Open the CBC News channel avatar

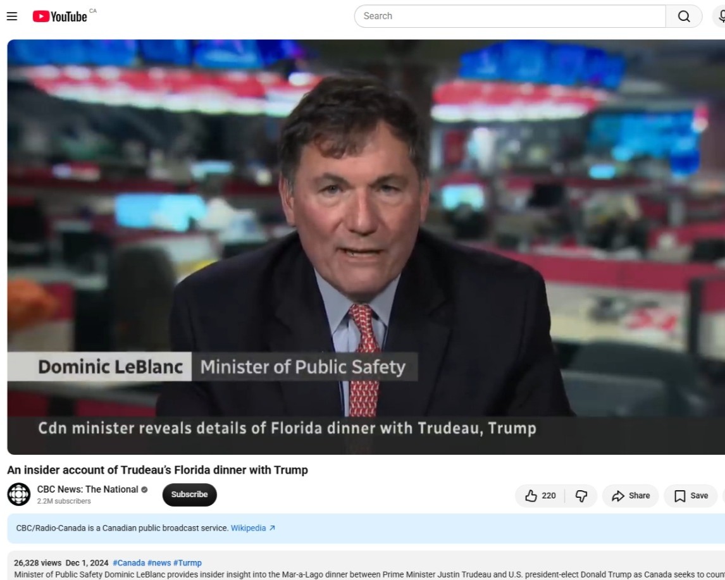click(19, 494)
